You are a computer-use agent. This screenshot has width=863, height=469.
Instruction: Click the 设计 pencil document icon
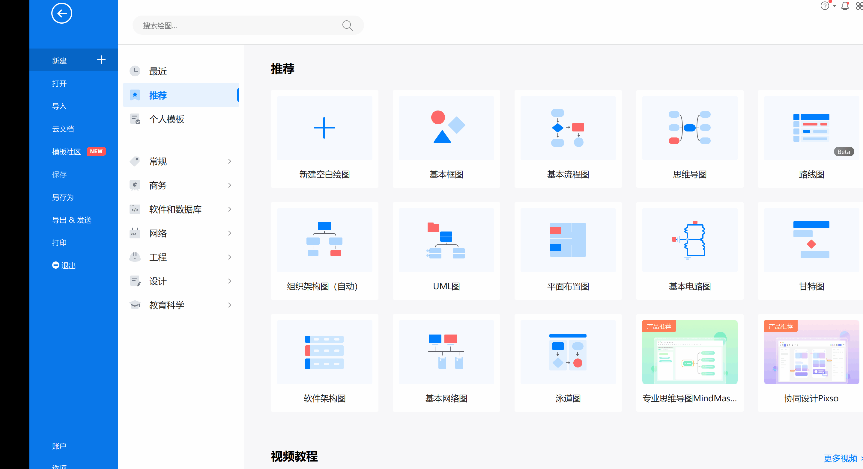pyautogui.click(x=135, y=281)
